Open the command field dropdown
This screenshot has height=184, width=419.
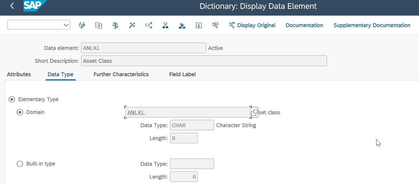pyautogui.click(x=66, y=25)
